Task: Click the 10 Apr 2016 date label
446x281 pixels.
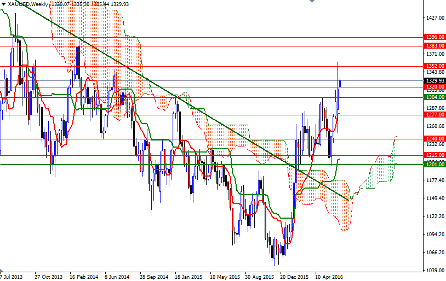Action: point(330,277)
